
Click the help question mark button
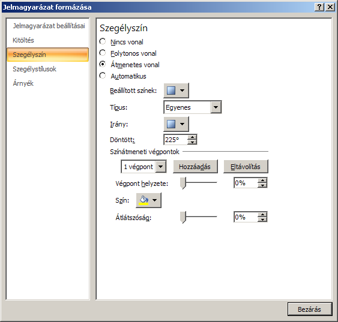(319, 7)
